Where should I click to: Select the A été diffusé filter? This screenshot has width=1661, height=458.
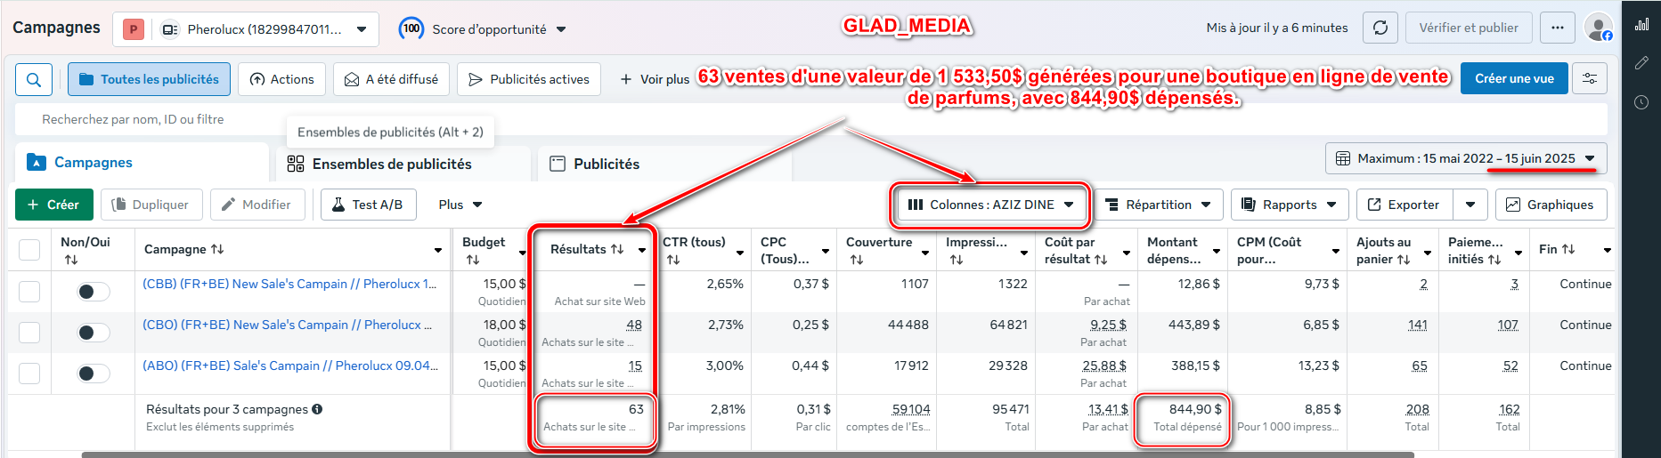click(x=391, y=79)
